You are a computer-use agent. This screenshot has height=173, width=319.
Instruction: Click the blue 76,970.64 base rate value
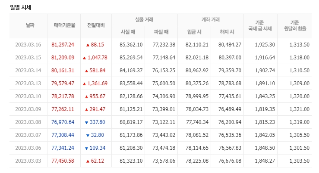(x=63, y=122)
